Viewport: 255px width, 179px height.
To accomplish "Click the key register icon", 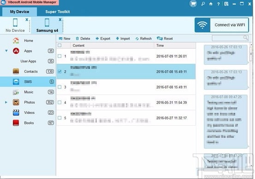I will (x=203, y=4).
